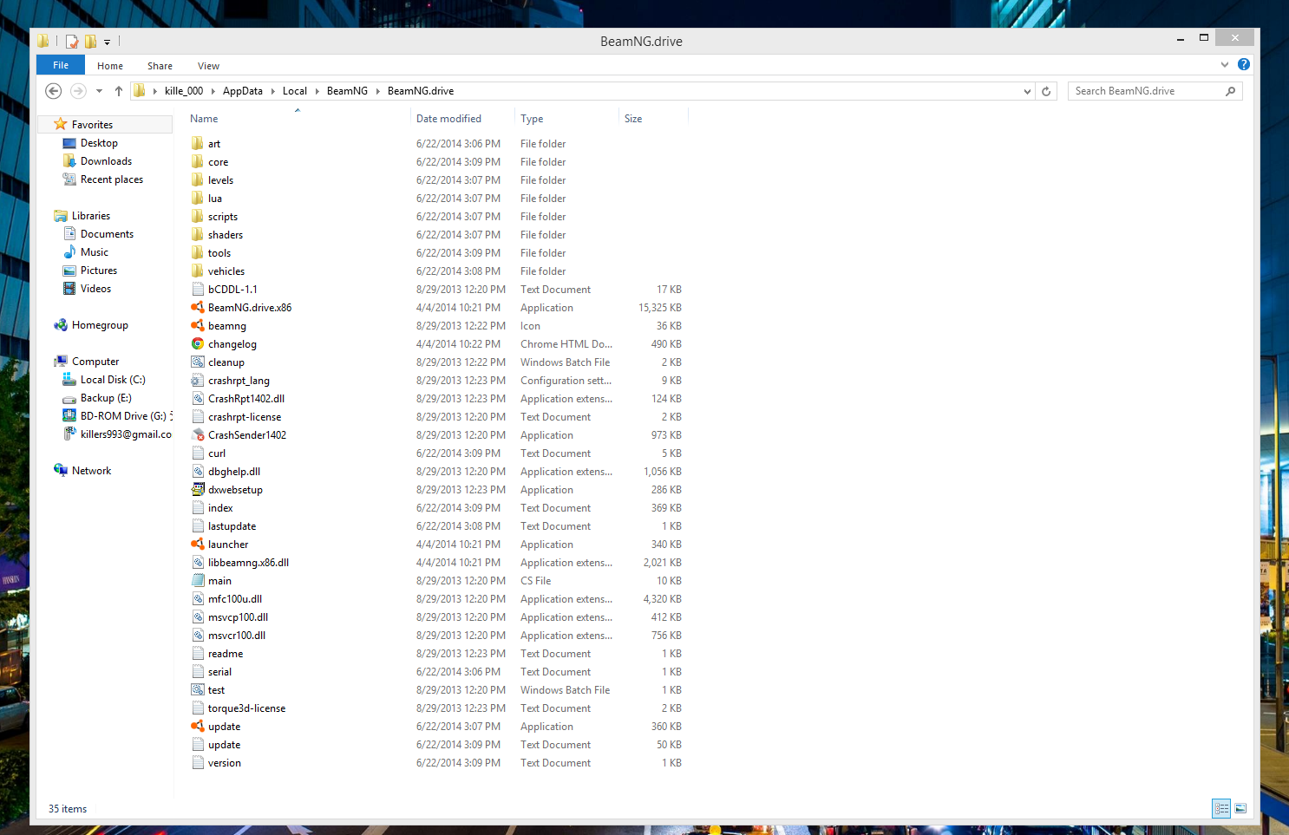This screenshot has width=1289, height=835.
Task: Go back using the Back arrow
Action: pyautogui.click(x=53, y=91)
